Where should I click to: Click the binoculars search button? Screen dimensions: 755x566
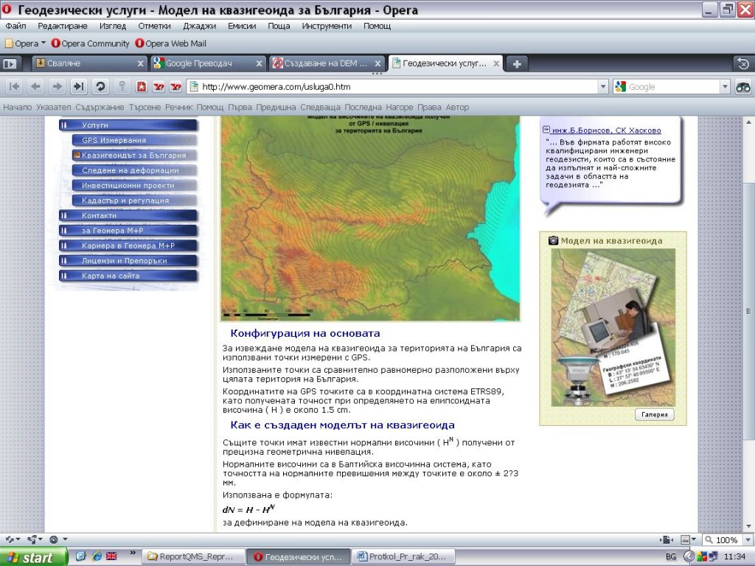(742, 87)
